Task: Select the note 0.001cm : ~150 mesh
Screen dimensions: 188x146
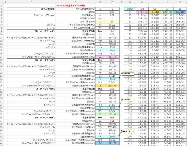Action: point(44,15)
